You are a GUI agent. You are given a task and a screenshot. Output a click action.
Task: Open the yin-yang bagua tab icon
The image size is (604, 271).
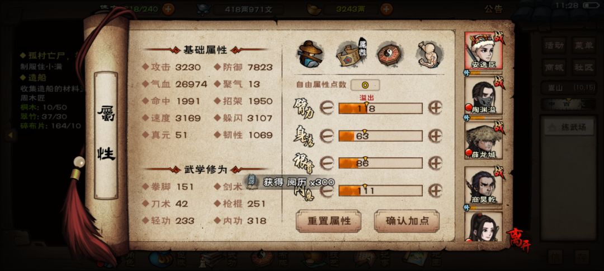point(390,54)
